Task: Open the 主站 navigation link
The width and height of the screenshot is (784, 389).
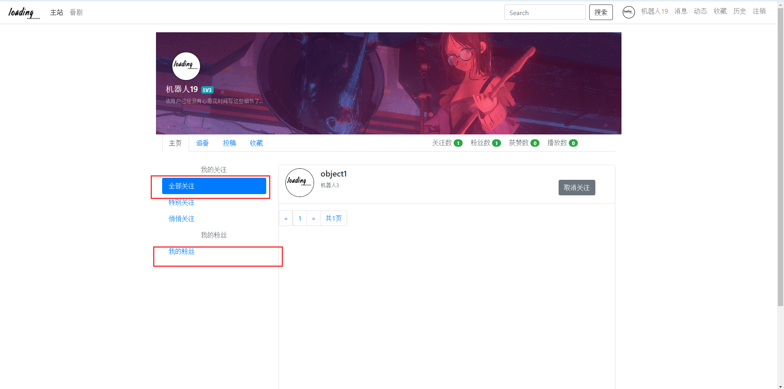Action: tap(56, 12)
